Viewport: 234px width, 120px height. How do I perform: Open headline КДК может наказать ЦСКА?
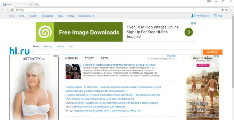(115, 103)
